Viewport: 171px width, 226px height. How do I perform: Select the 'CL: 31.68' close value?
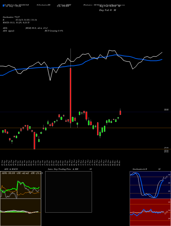click(63, 7)
